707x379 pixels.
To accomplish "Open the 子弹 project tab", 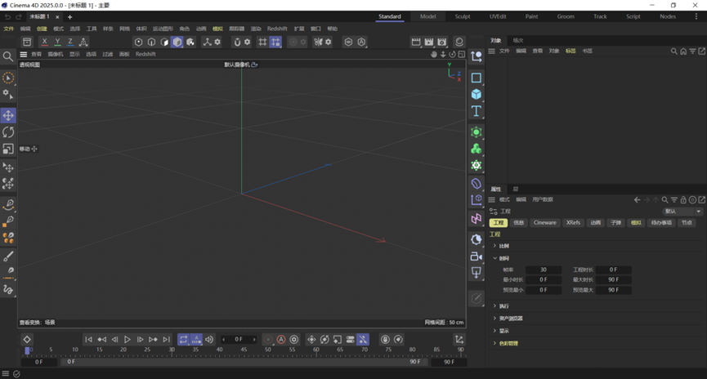I will click(615, 223).
